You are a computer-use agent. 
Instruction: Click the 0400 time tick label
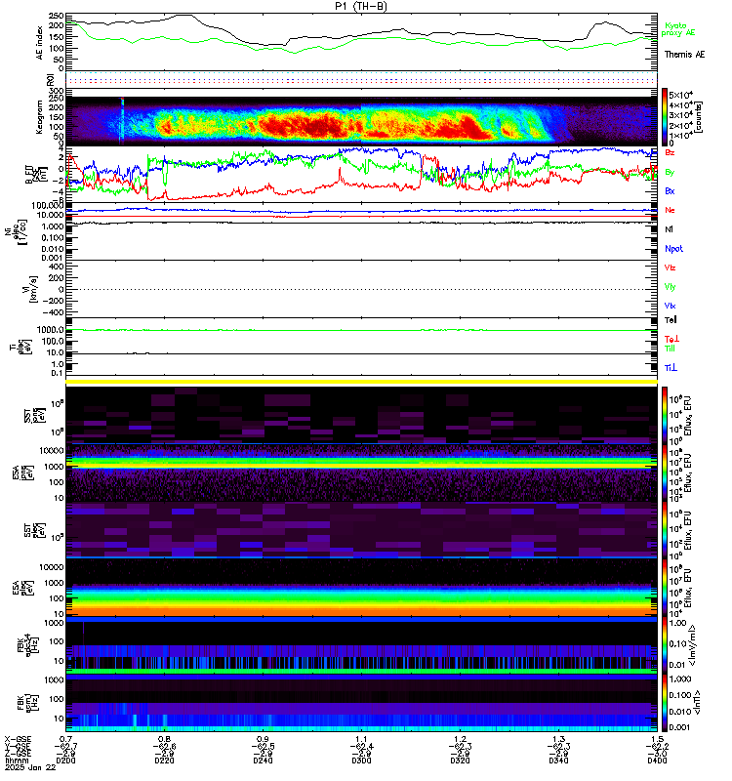coord(657,760)
